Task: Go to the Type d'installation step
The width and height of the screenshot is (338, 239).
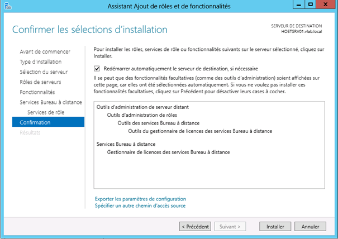Action: pos(40,61)
